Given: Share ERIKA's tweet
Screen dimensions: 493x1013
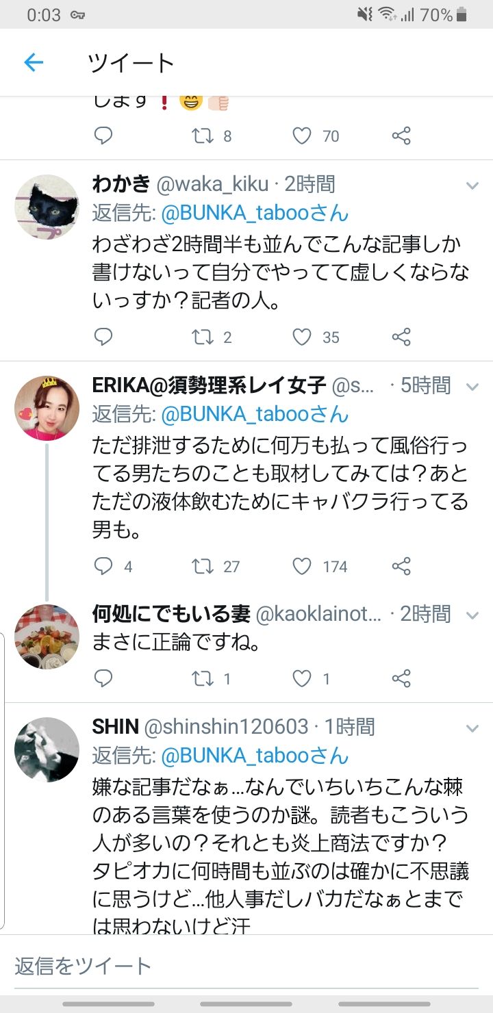Looking at the screenshot, I should 401,566.
